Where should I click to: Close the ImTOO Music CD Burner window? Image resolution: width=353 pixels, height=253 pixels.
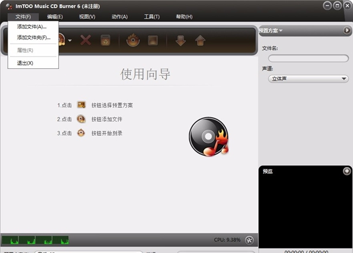coord(347,6)
